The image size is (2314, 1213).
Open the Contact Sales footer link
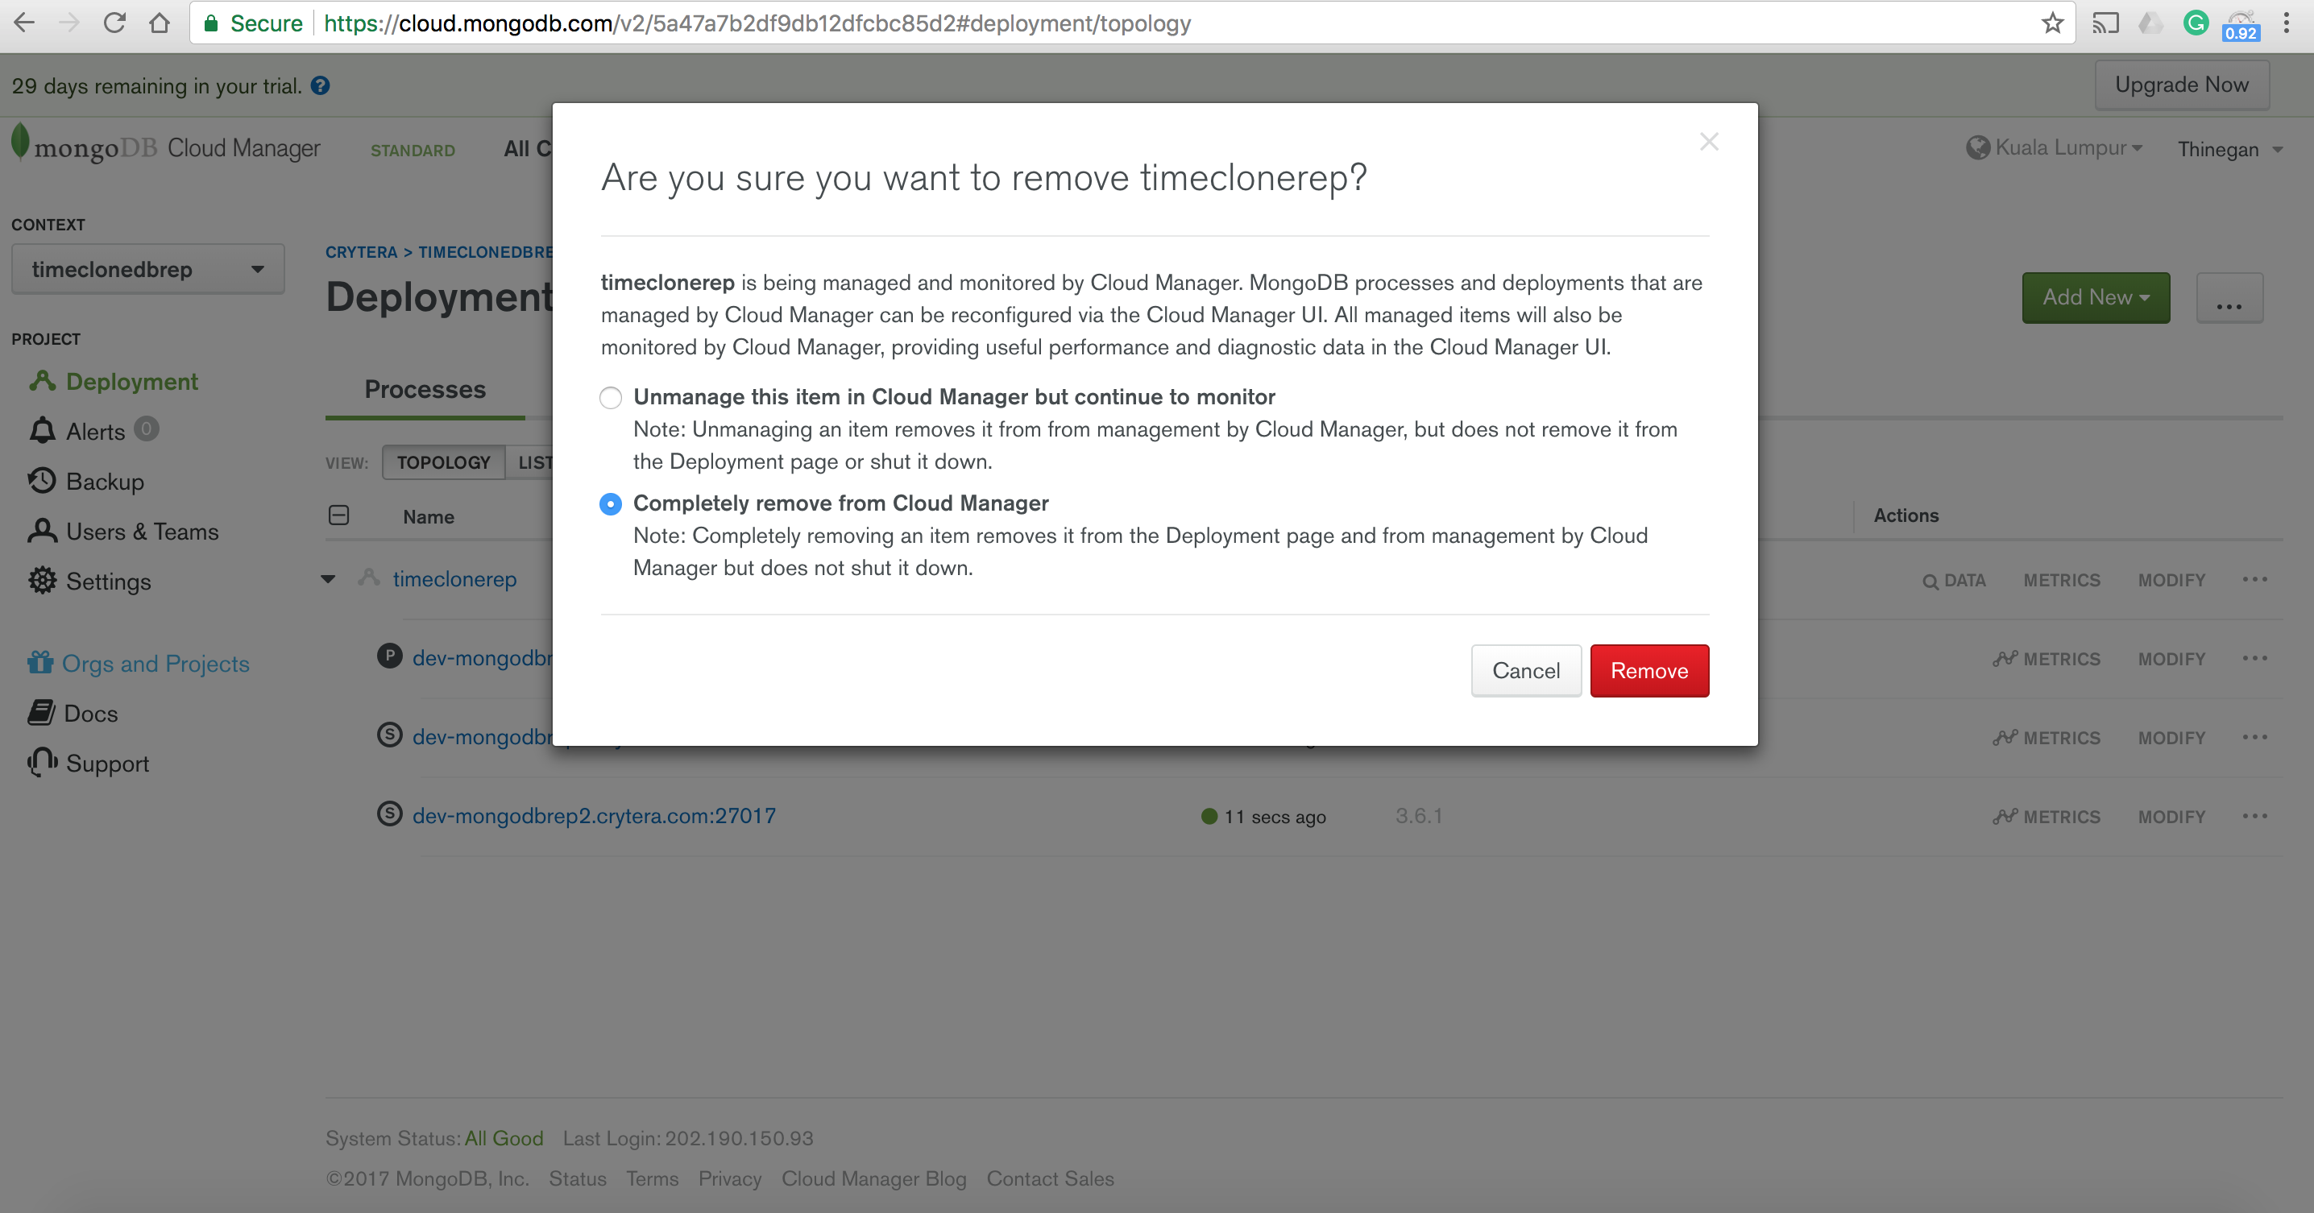click(1050, 1179)
